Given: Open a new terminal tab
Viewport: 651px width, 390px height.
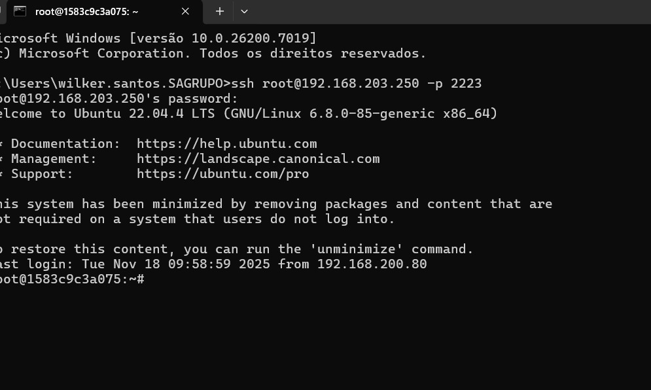Looking at the screenshot, I should pyautogui.click(x=220, y=11).
